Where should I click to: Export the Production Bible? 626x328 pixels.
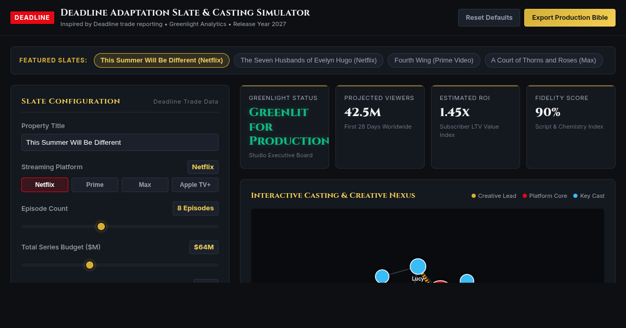pyautogui.click(x=570, y=18)
